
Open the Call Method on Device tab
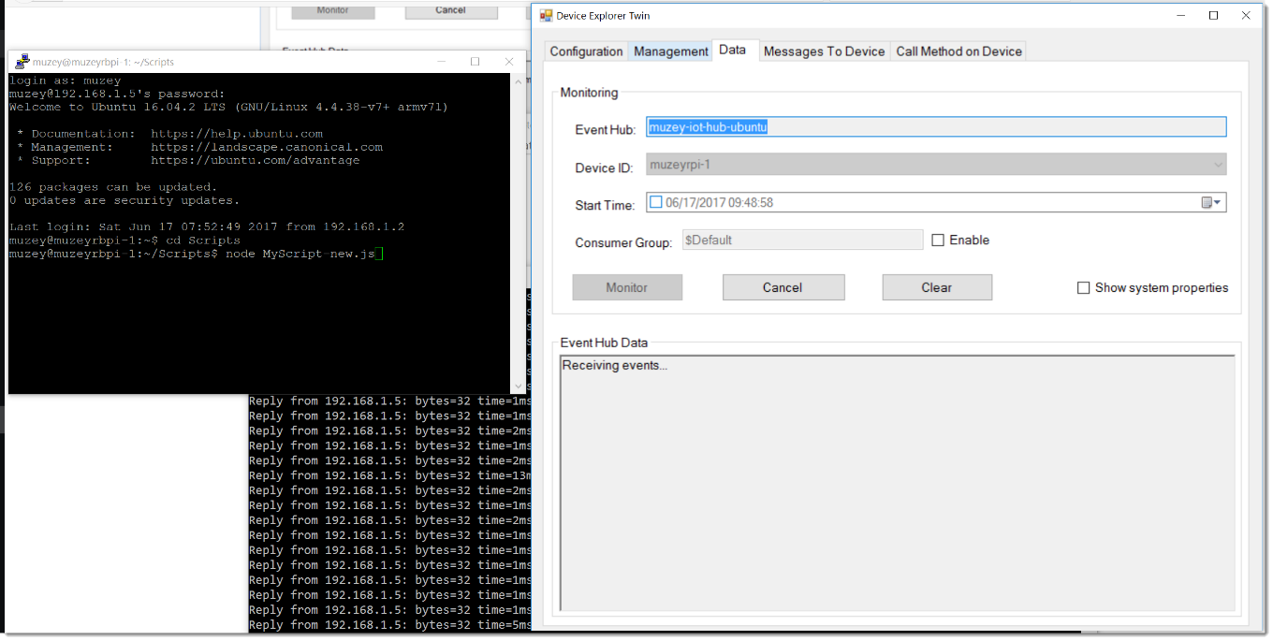(959, 51)
